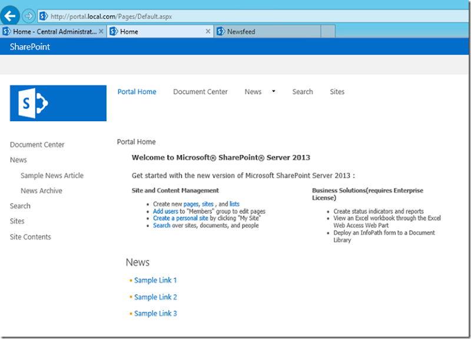Open Search in top navigation

point(303,92)
